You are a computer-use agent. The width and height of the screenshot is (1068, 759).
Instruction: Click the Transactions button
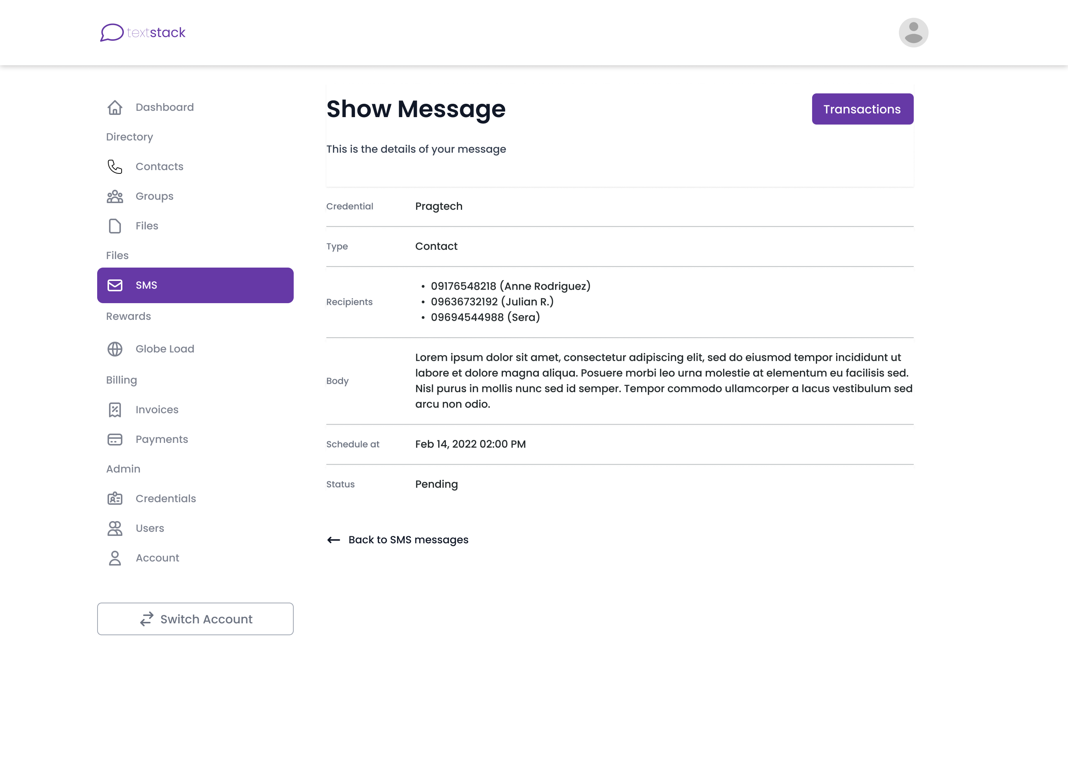[x=862, y=109]
